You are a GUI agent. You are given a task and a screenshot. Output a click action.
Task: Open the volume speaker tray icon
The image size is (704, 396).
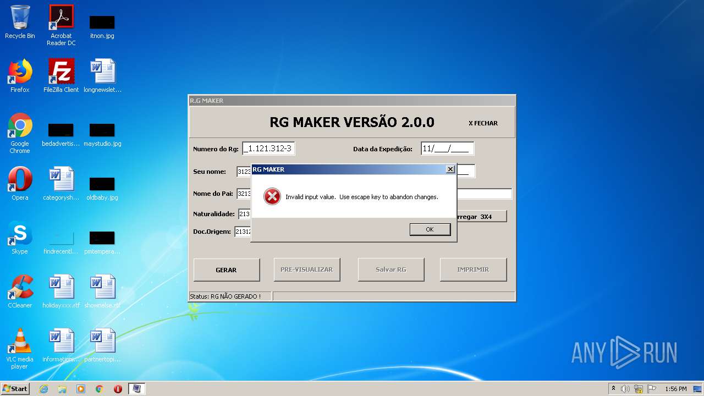(625, 389)
